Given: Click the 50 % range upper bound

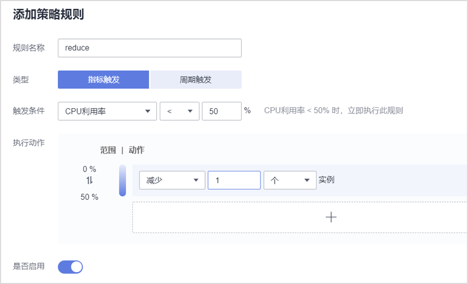Looking at the screenshot, I should point(89,197).
